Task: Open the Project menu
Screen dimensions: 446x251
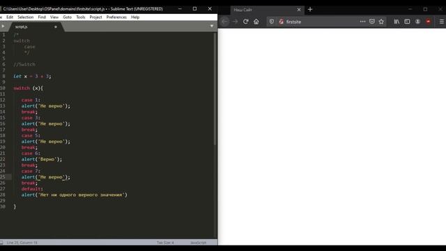Action: 95,17
